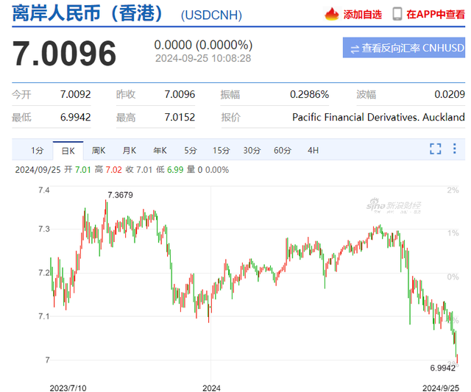Viewport: 471px width, 392px height.
Task: Open the 在APP中查看 link
Action: point(436,14)
